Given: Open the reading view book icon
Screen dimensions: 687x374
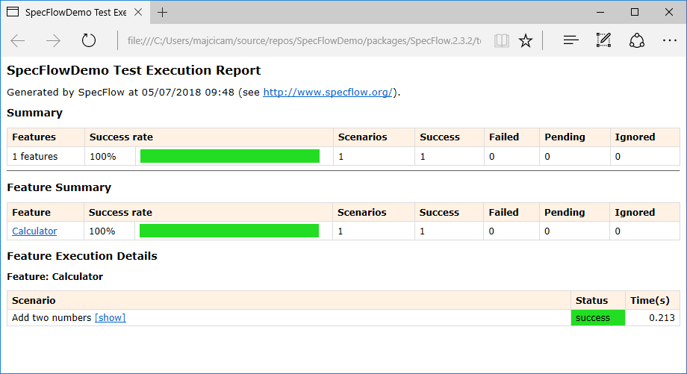Looking at the screenshot, I should click(501, 41).
